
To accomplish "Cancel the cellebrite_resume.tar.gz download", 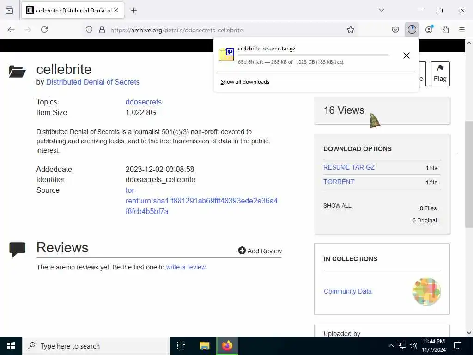I will [x=406, y=55].
